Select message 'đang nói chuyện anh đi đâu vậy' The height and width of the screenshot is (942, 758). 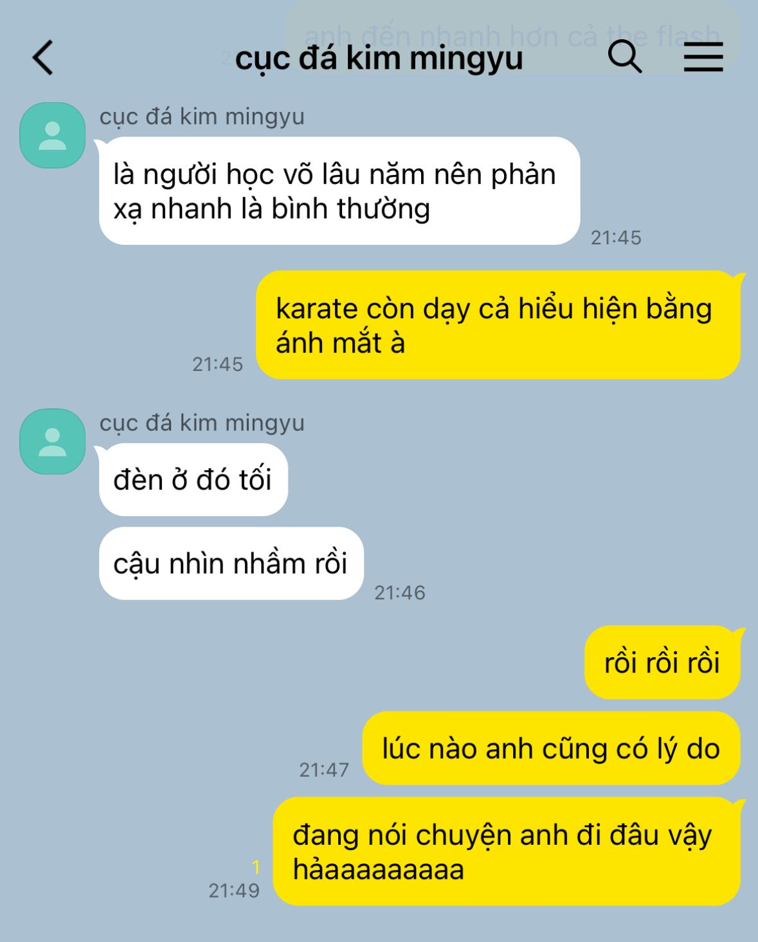pos(507,851)
